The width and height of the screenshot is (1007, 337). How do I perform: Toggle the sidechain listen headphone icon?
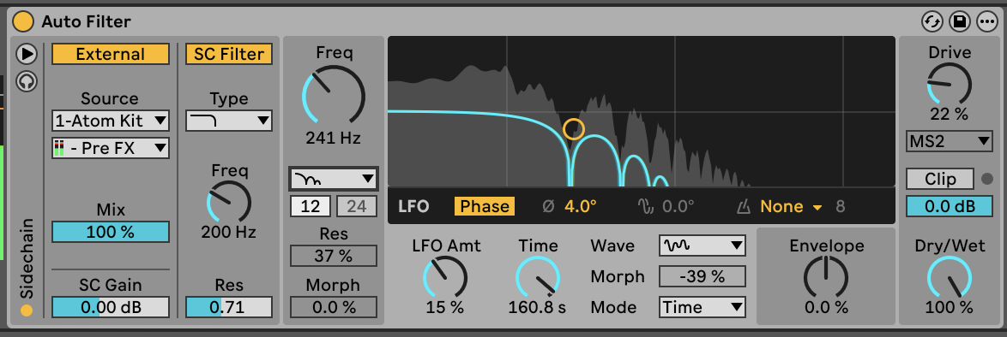(x=27, y=81)
